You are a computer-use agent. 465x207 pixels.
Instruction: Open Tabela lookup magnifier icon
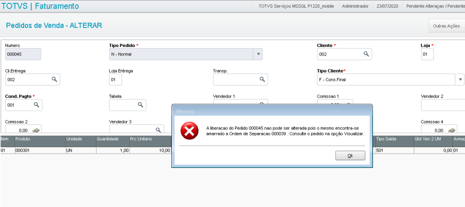(140, 105)
